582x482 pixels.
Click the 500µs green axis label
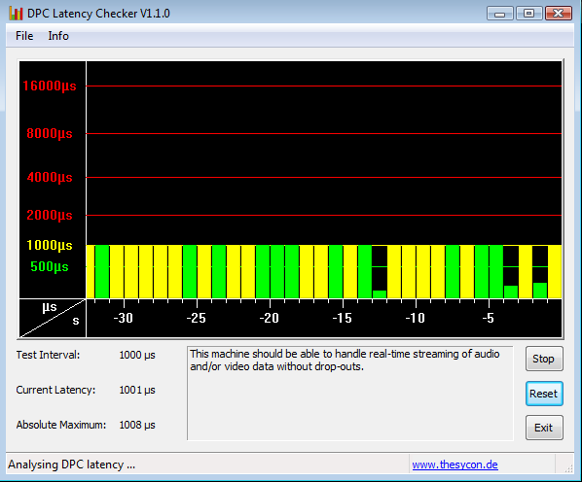[50, 266]
